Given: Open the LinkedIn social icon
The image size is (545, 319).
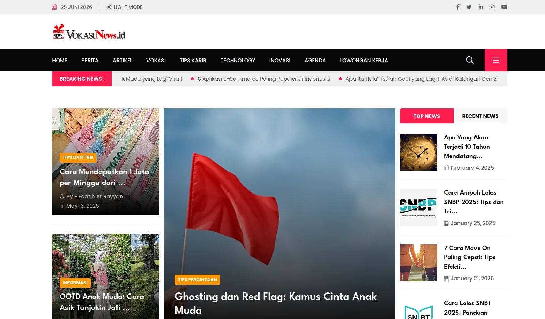Looking at the screenshot, I should point(481,7).
